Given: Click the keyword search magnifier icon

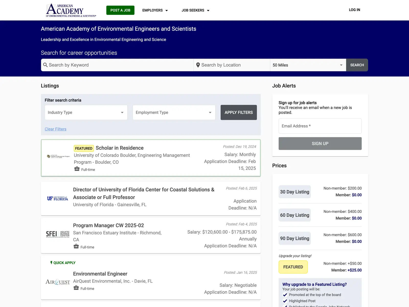Looking at the screenshot, I should 45,65.
